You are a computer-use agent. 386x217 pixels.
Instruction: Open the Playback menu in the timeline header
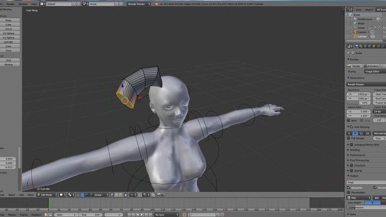coord(36,215)
